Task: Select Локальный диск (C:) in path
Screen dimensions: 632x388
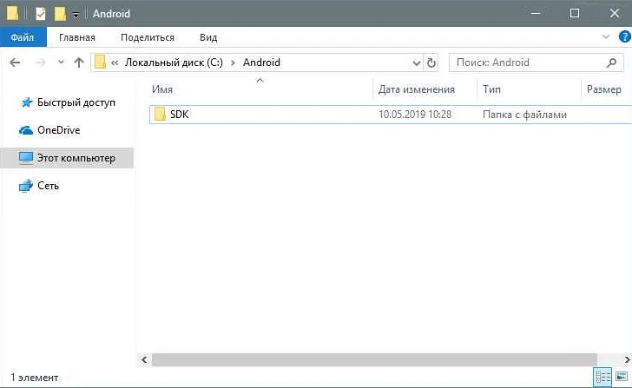Action: 174,62
